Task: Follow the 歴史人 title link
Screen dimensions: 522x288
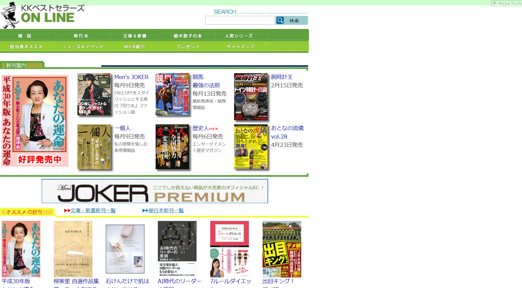Action: tap(200, 128)
